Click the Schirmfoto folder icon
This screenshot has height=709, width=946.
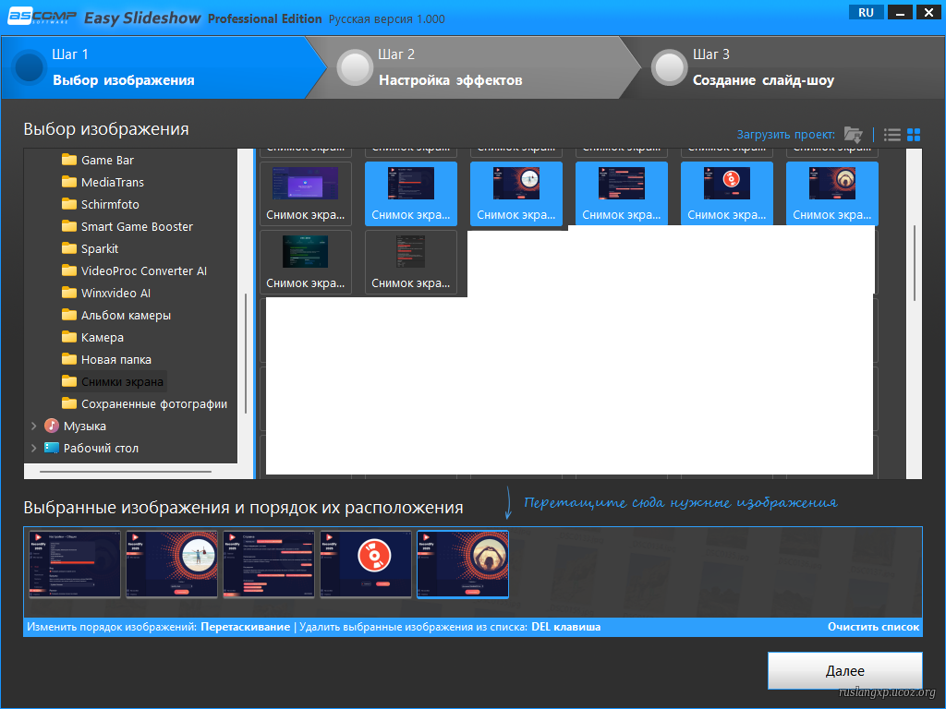coord(69,204)
